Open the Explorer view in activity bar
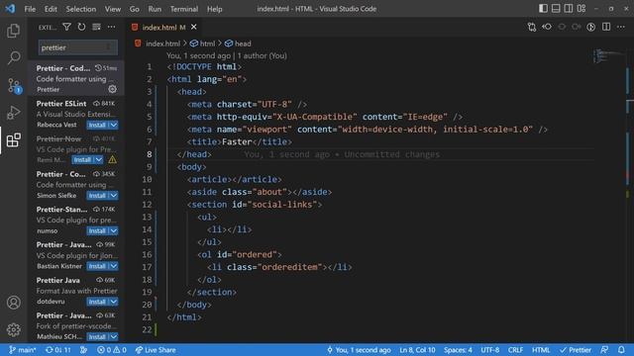Viewport: 634px width, 356px height. pos(13,31)
